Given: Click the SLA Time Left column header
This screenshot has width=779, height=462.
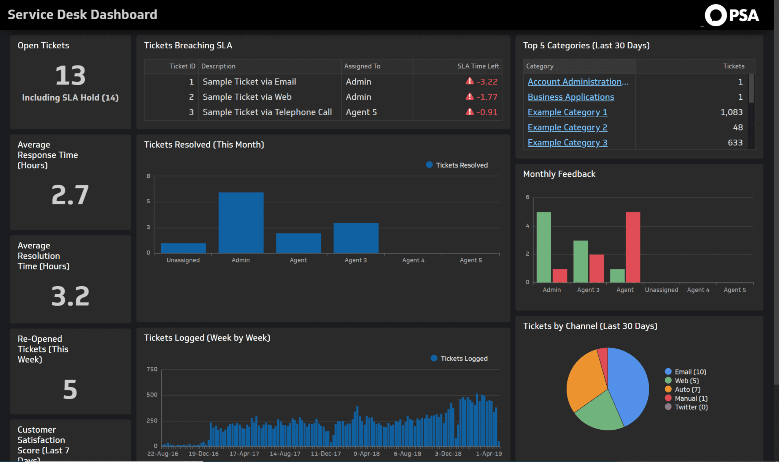Looking at the screenshot, I should (478, 66).
